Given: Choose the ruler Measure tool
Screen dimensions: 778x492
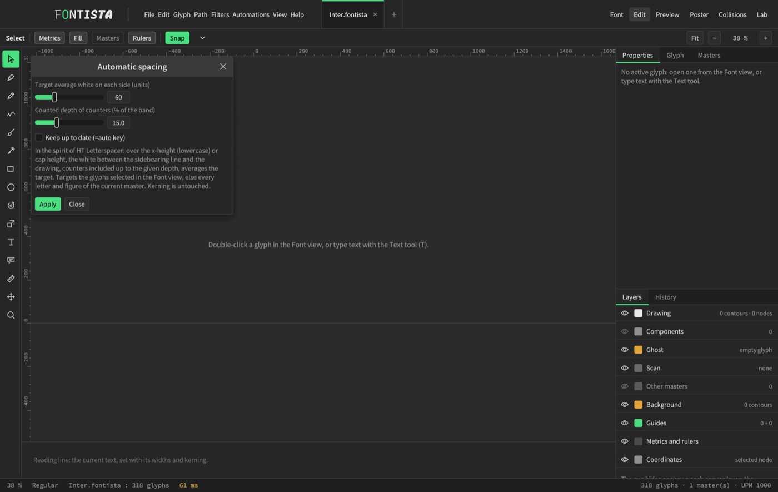Looking at the screenshot, I should [11, 279].
